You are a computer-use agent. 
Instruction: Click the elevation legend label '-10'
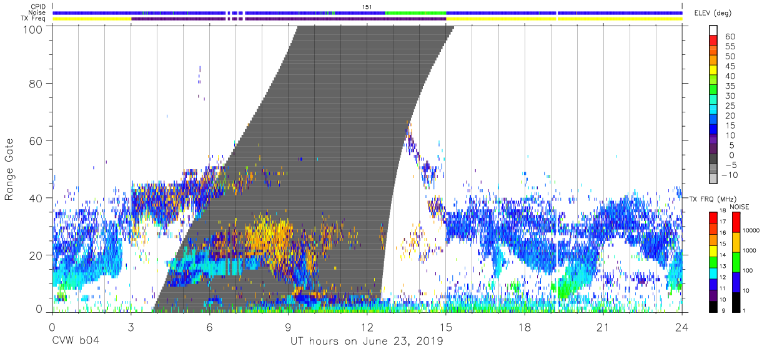coord(730,176)
